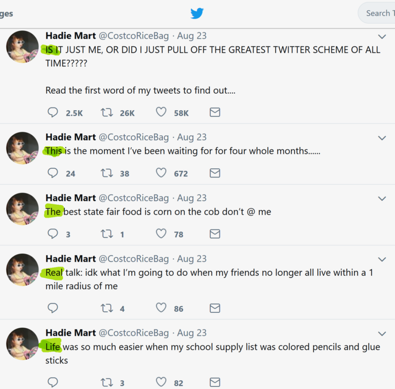395x389 pixels.
Task: Retweet the tweet with 26K retweets
Action: coord(107,112)
